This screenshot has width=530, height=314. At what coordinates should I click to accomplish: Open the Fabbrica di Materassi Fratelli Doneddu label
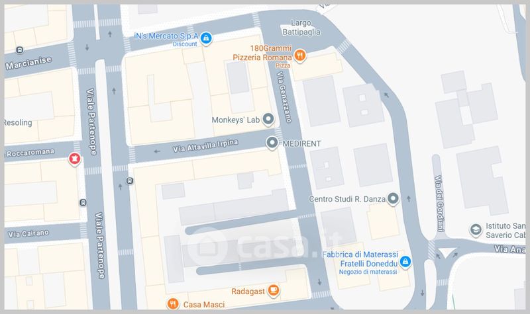point(360,259)
